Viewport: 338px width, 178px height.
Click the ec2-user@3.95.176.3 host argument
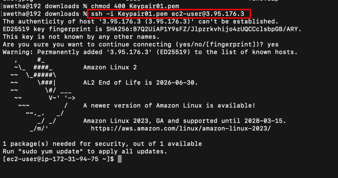coord(208,14)
